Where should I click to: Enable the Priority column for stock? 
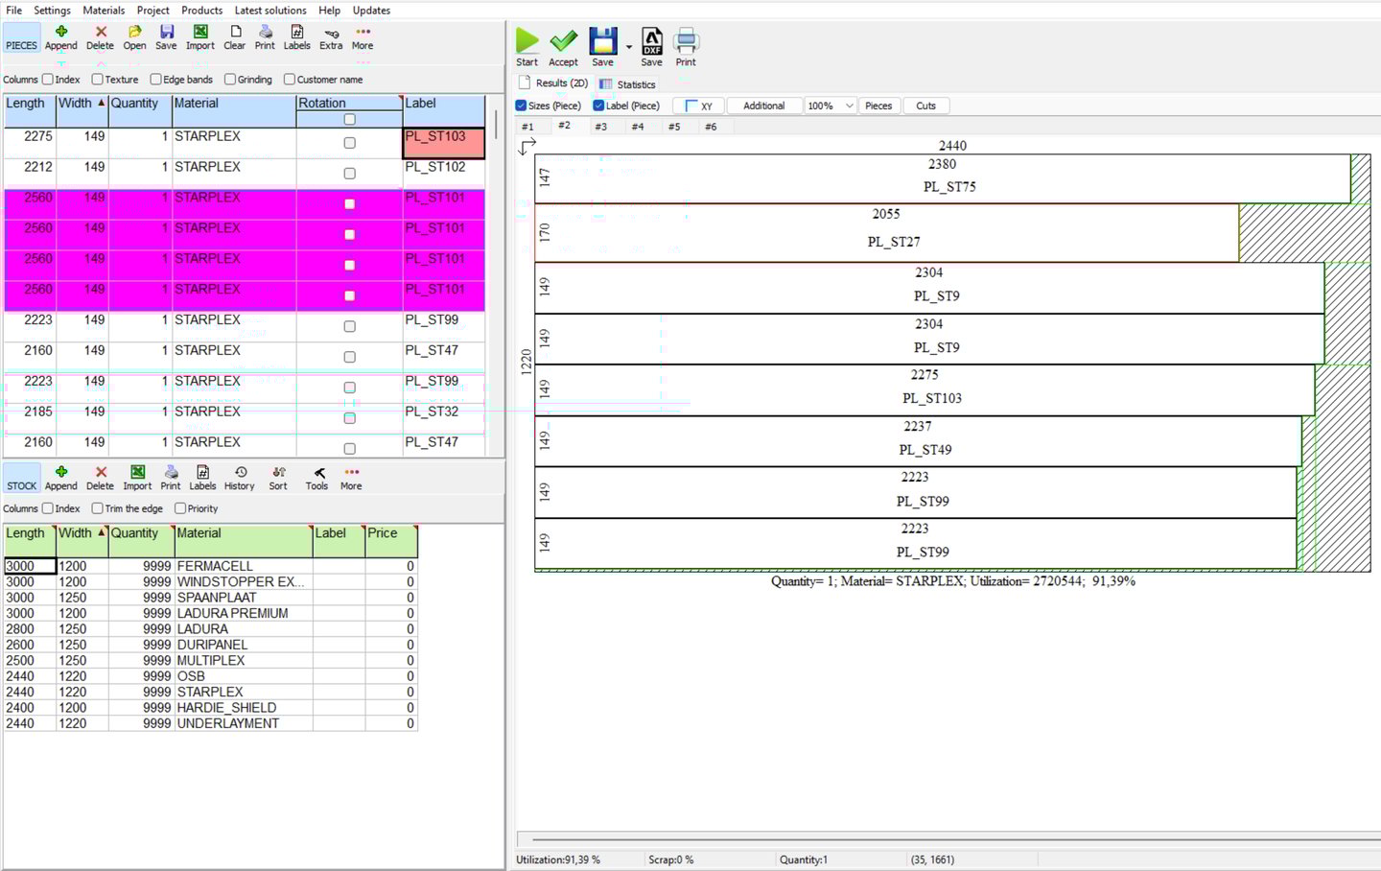[x=180, y=508]
